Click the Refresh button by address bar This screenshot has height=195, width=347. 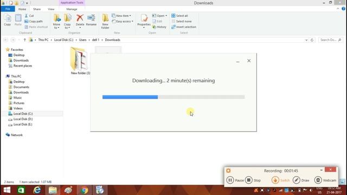[312, 40]
